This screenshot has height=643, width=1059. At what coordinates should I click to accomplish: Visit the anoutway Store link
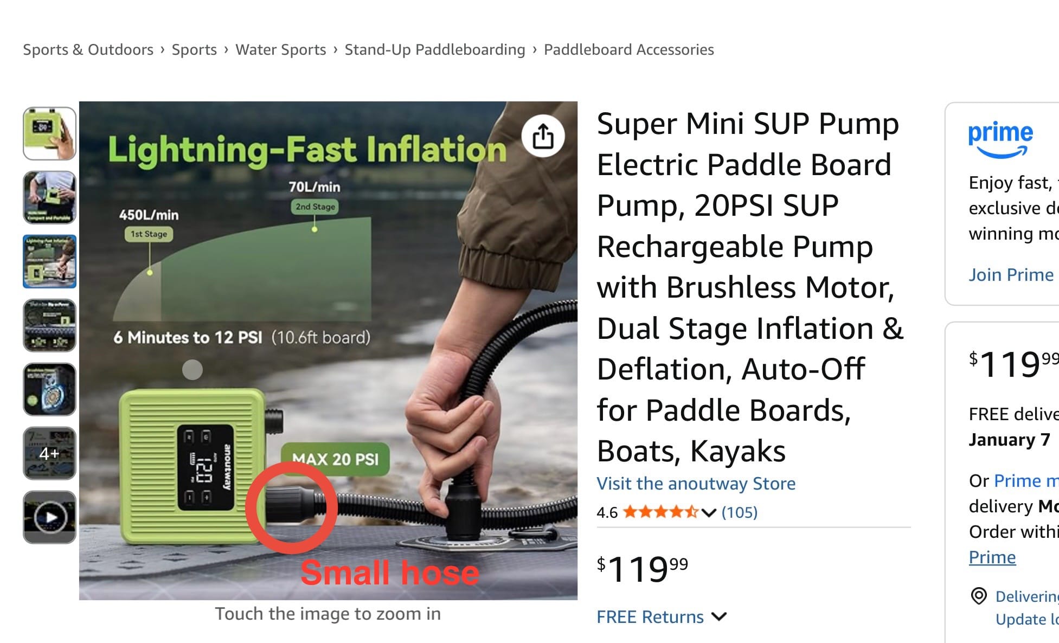(696, 483)
